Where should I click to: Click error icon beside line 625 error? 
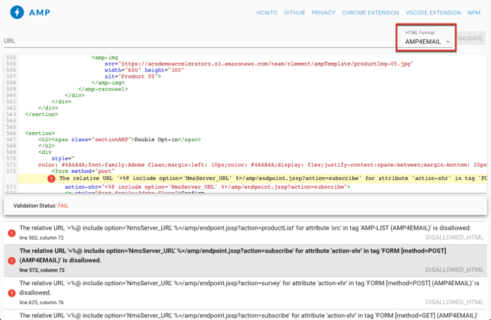pos(12,293)
